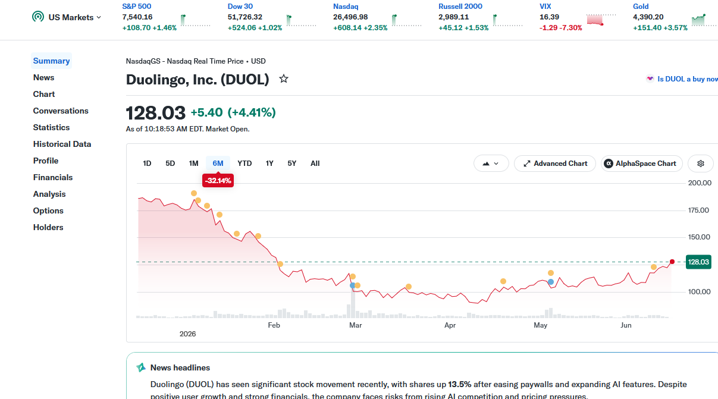Click the US Markets logo icon
The height and width of the screenshot is (399, 718).
pos(38,17)
